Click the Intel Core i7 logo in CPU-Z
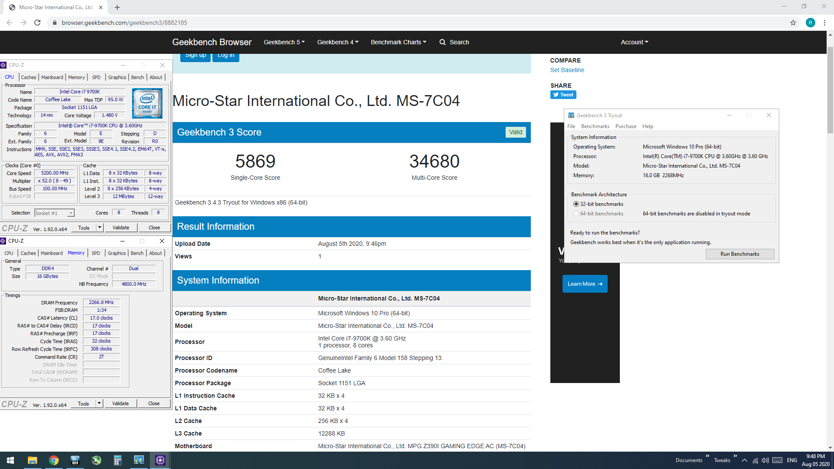Screen dimensions: 834x469 point(147,103)
